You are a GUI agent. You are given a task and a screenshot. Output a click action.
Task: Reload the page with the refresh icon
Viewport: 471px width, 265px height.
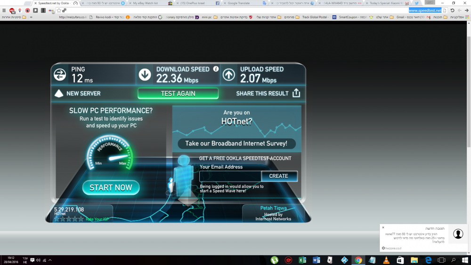click(452, 10)
